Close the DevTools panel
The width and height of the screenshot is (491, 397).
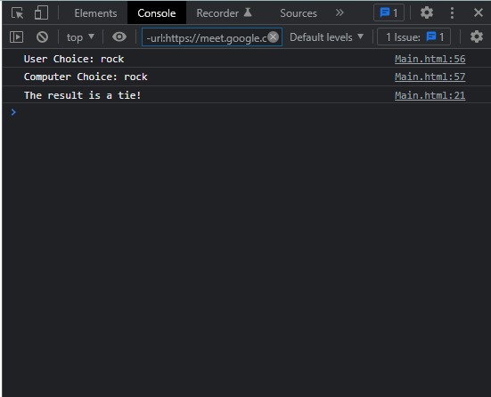[x=479, y=12]
